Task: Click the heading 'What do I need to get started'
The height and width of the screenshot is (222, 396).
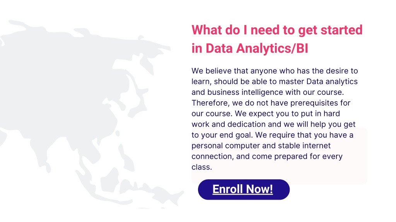Action: click(277, 30)
